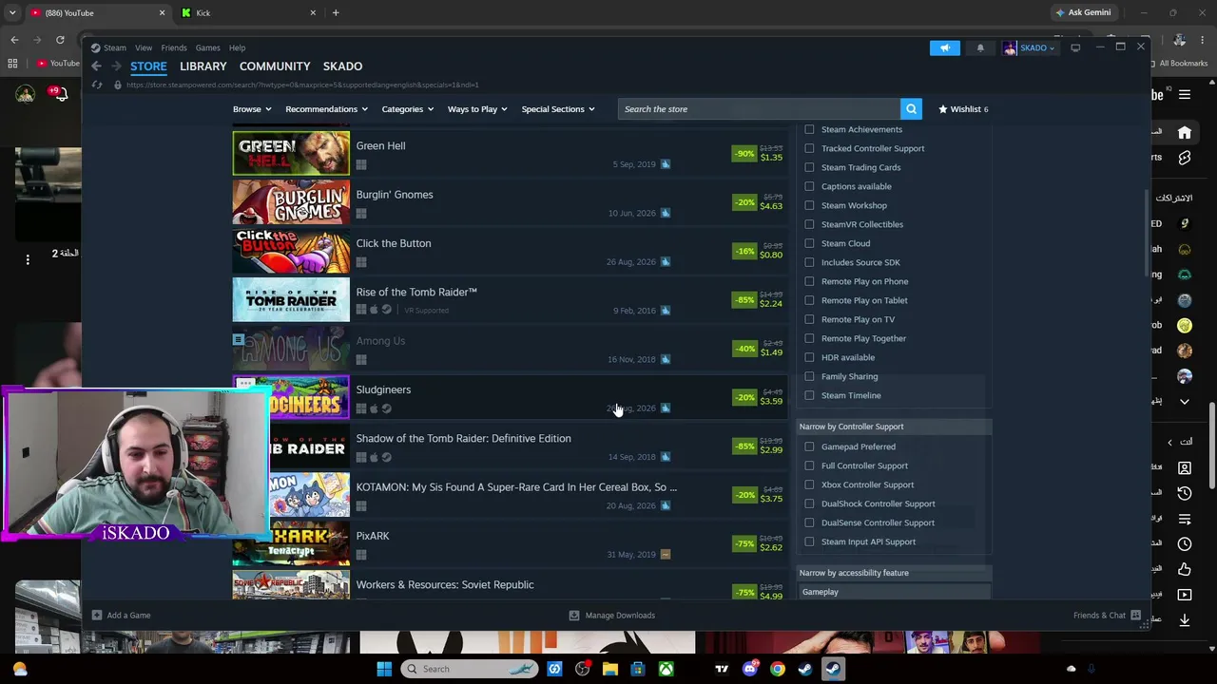Viewport: 1217px width, 684px height.
Task: Expand the Browse dropdown menu
Action: pyautogui.click(x=252, y=109)
